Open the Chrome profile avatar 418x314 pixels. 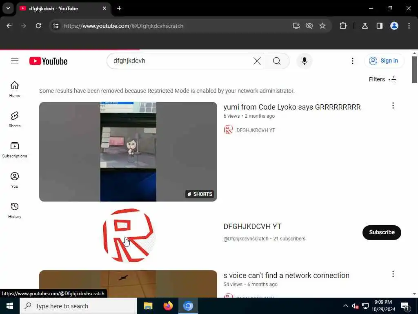394,26
